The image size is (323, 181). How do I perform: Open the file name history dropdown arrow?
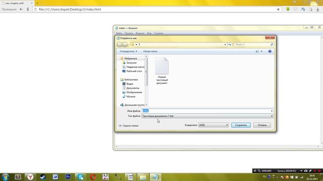(x=272, y=111)
